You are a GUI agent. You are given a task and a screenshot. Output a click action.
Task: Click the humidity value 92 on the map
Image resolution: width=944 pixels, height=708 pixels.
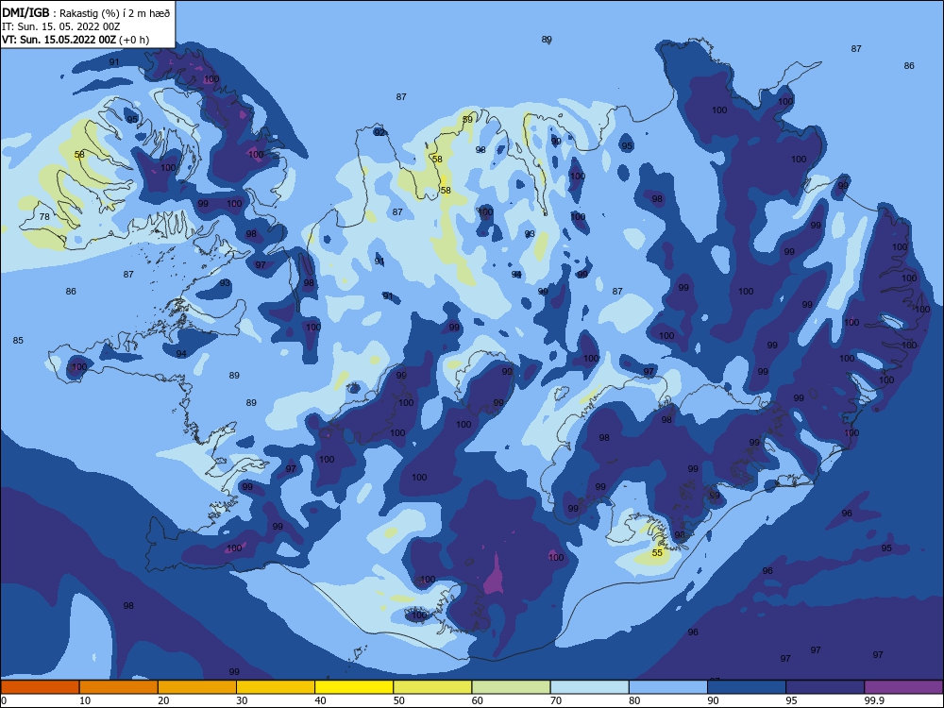click(379, 132)
